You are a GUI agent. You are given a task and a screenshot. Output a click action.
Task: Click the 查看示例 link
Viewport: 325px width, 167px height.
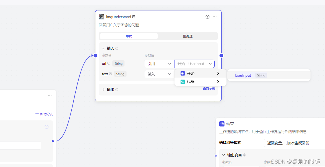pos(209,88)
